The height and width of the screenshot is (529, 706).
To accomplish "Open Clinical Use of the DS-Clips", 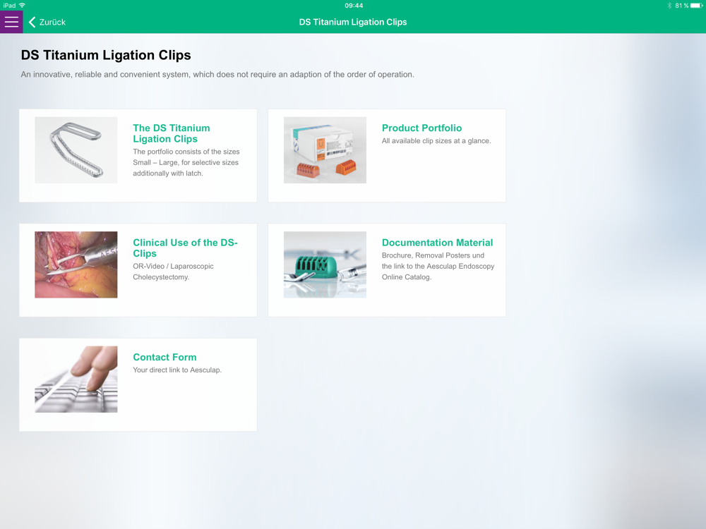I will point(185,248).
